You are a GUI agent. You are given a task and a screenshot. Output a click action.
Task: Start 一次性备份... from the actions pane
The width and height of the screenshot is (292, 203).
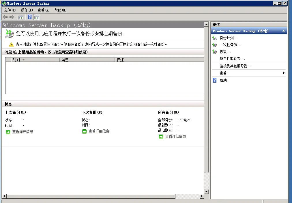[230, 45]
